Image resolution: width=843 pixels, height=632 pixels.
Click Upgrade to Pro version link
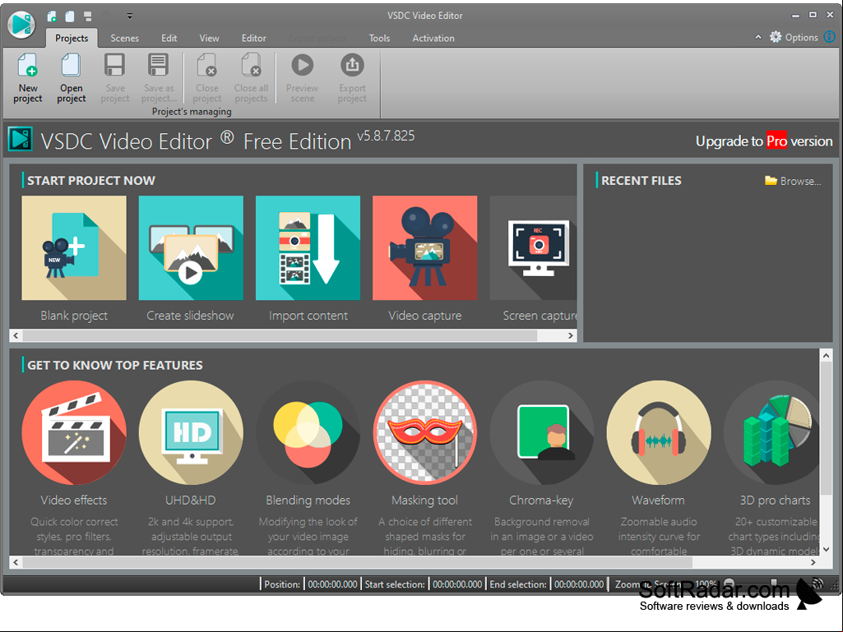pyautogui.click(x=764, y=141)
